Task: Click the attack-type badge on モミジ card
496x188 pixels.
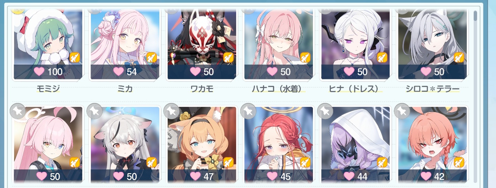Action: pyautogui.click(x=75, y=57)
